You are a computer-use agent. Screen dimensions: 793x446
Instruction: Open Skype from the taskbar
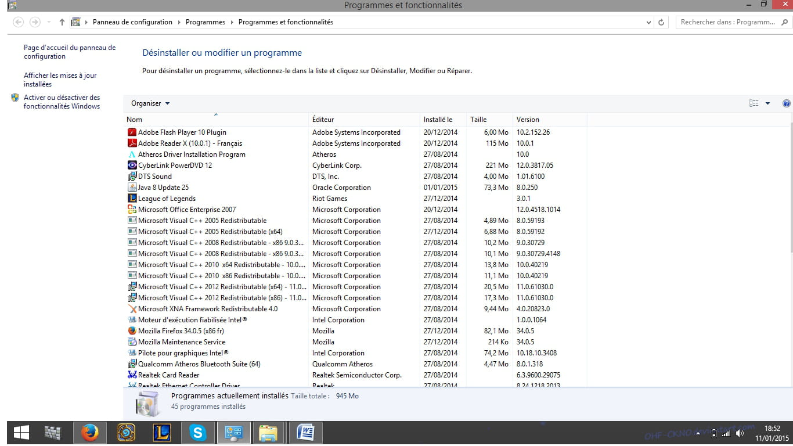click(x=198, y=433)
